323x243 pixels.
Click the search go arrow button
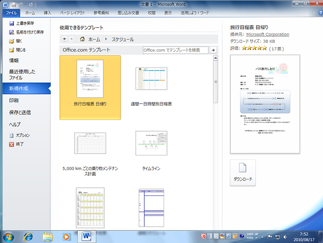(x=213, y=50)
